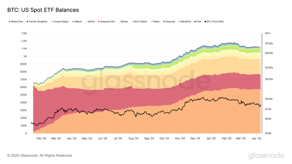292x164 pixels.
Task: Click the Apr '25 x-axis date label
Action: 256,138
